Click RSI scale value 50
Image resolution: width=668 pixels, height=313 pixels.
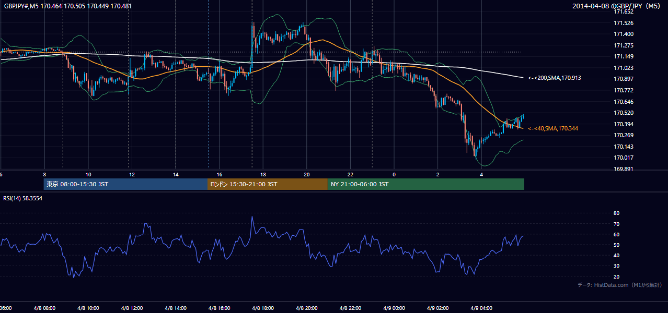click(x=616, y=245)
